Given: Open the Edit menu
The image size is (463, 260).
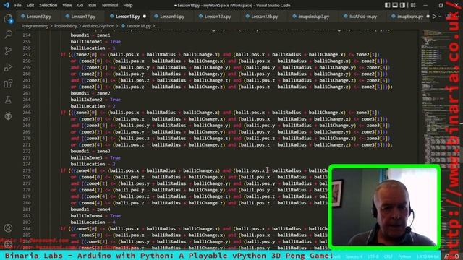Looking at the screenshot, I should tap(30, 5).
